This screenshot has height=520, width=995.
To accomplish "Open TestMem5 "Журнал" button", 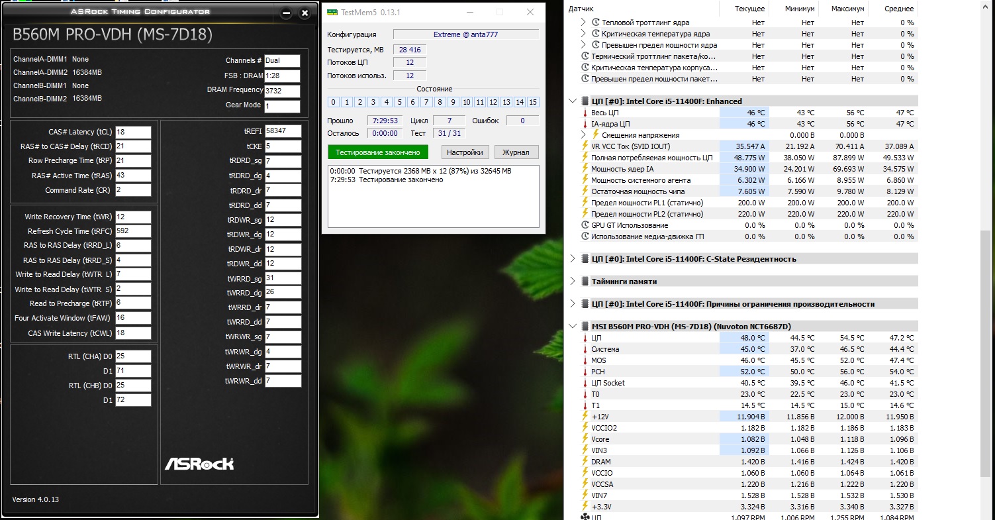I will tap(516, 152).
